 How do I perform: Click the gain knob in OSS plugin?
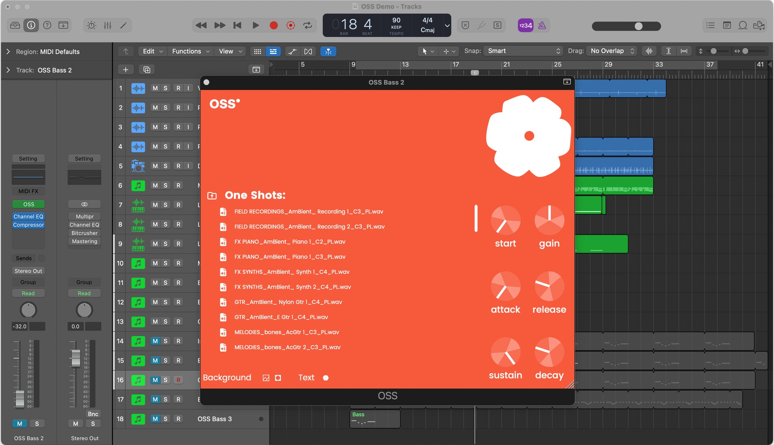pos(549,220)
